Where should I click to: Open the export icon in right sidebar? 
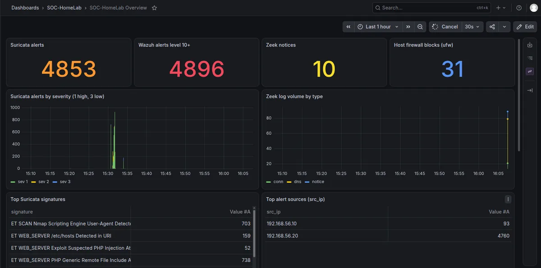click(x=530, y=45)
